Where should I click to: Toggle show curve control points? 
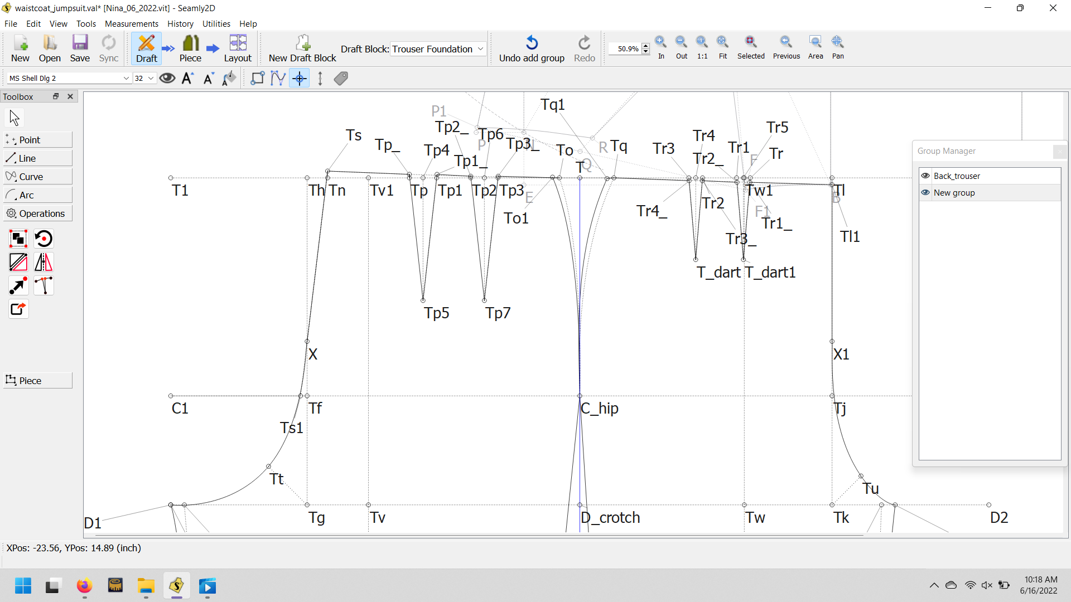coord(277,78)
